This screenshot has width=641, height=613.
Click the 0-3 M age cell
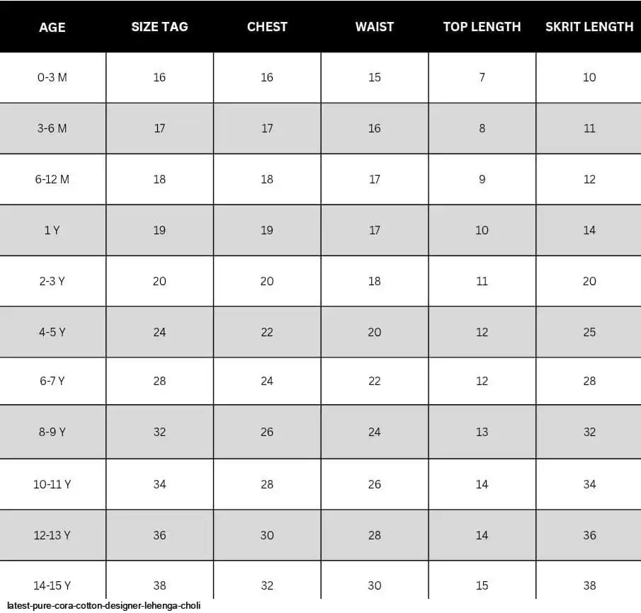click(x=52, y=77)
